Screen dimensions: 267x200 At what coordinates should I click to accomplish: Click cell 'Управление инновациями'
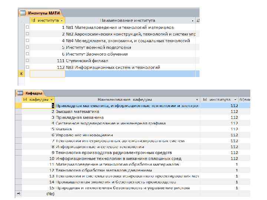point(127,135)
